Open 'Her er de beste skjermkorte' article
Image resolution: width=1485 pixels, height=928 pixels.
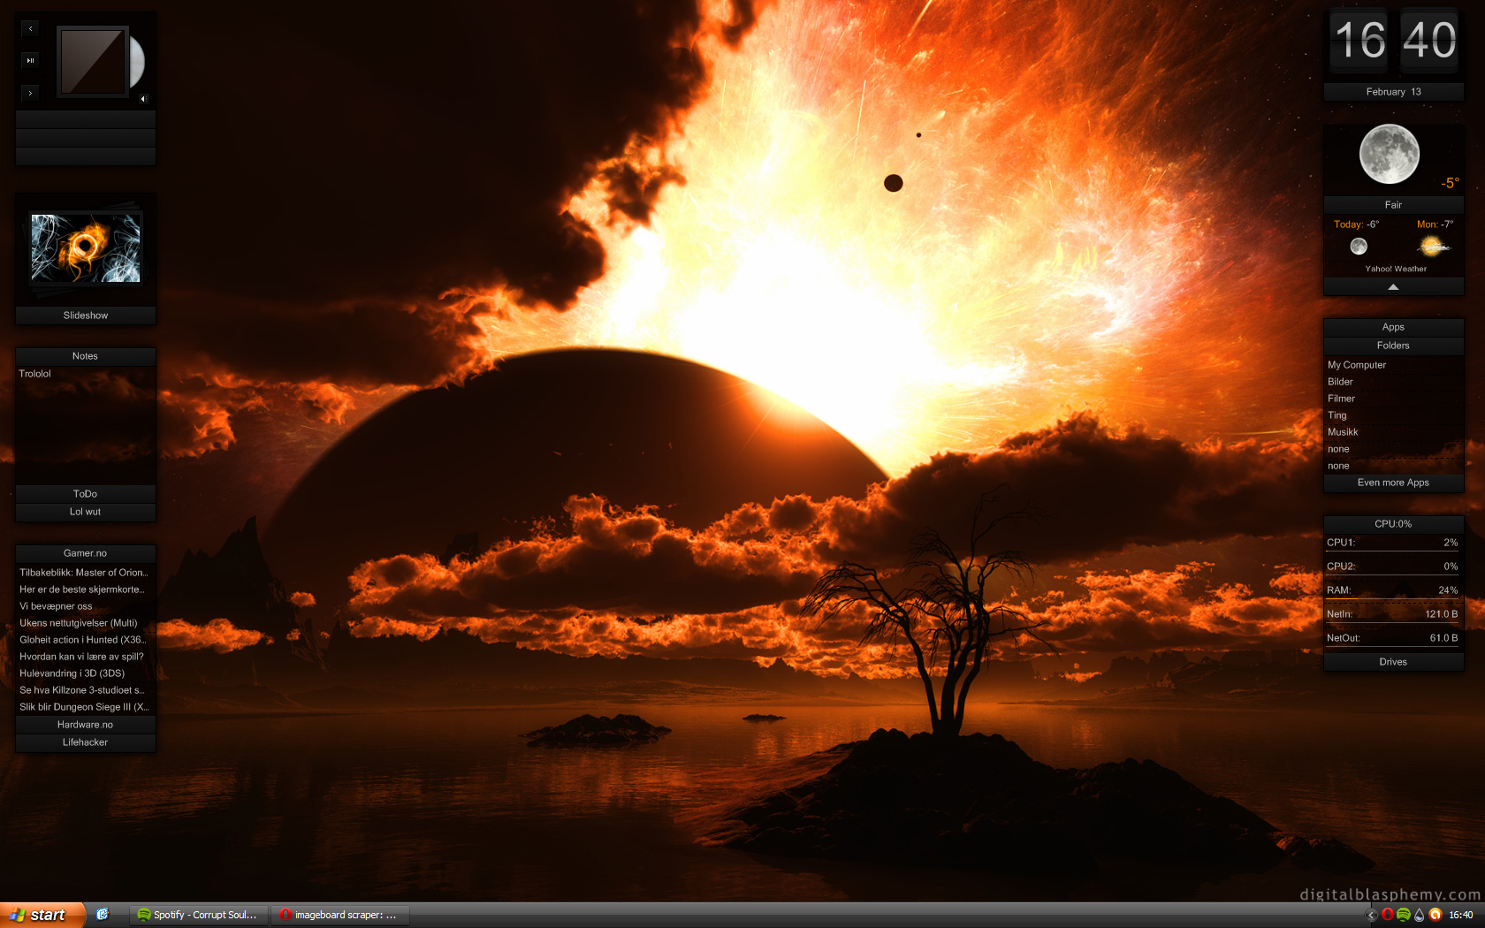[82, 590]
